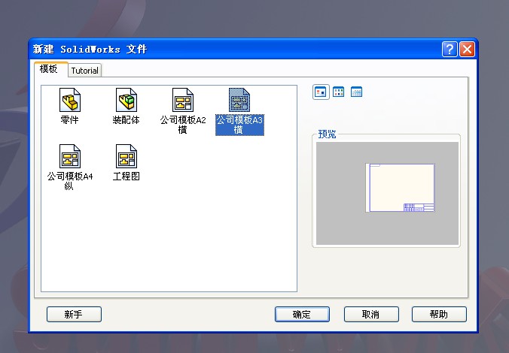Click the drawing sheet preview thumbnail
509x353 pixels.
pyautogui.click(x=400, y=188)
